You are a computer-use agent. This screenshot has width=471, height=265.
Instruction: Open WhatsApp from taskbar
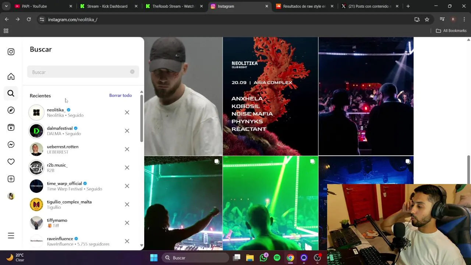tap(263, 258)
